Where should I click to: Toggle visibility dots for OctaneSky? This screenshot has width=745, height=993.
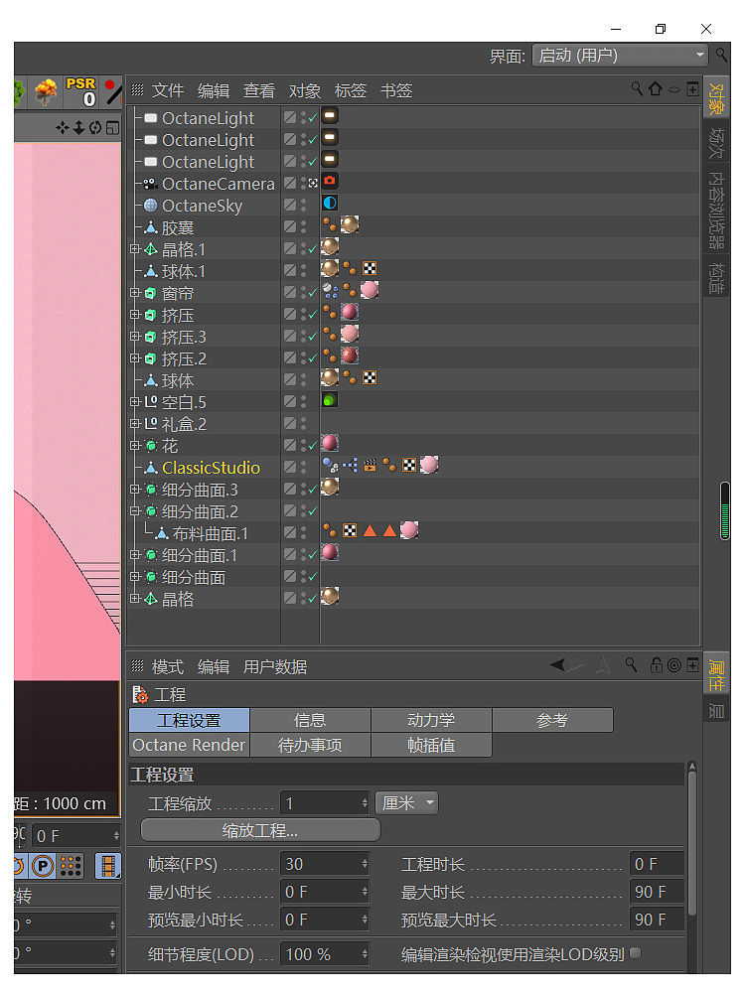(303, 206)
